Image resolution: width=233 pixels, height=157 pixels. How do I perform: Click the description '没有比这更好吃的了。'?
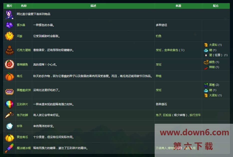46,90
